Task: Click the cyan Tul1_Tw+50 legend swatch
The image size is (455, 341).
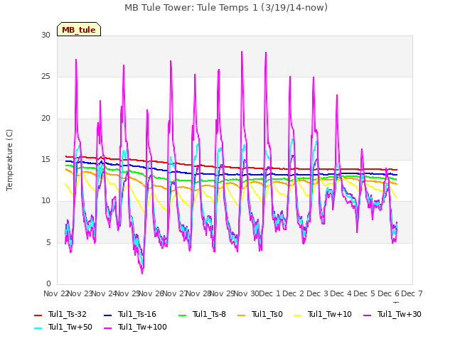Action: [x=38, y=328]
